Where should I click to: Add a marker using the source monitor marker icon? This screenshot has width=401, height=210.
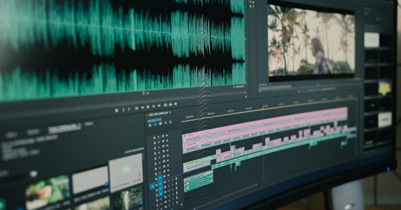point(117,110)
